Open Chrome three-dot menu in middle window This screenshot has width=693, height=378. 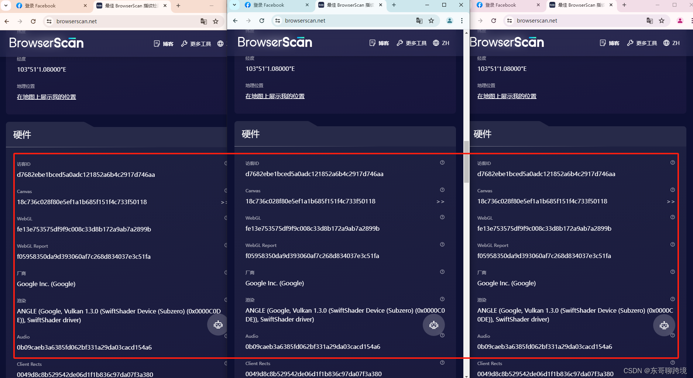(462, 21)
